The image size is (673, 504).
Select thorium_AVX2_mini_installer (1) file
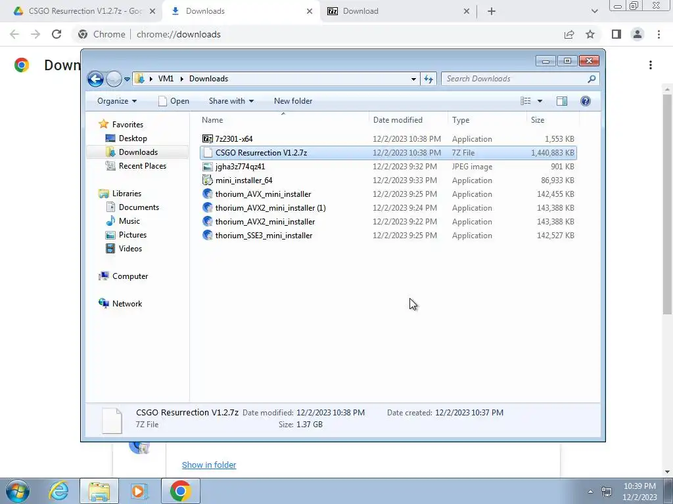click(x=388, y=207)
